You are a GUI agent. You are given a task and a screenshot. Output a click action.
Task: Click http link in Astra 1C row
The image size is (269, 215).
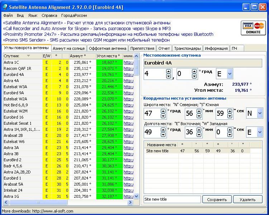(128, 62)
